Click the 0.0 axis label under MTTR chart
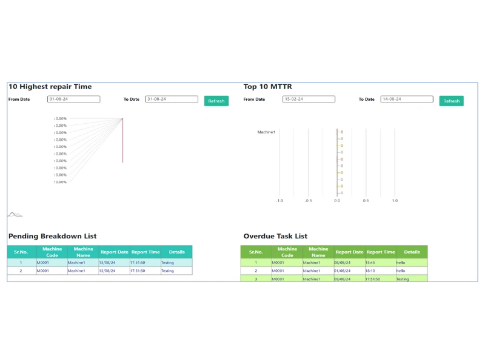The image size is (485, 364). click(x=337, y=200)
